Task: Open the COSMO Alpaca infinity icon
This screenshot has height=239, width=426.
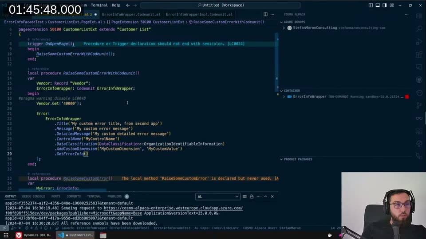Action: pyautogui.click(x=419, y=118)
